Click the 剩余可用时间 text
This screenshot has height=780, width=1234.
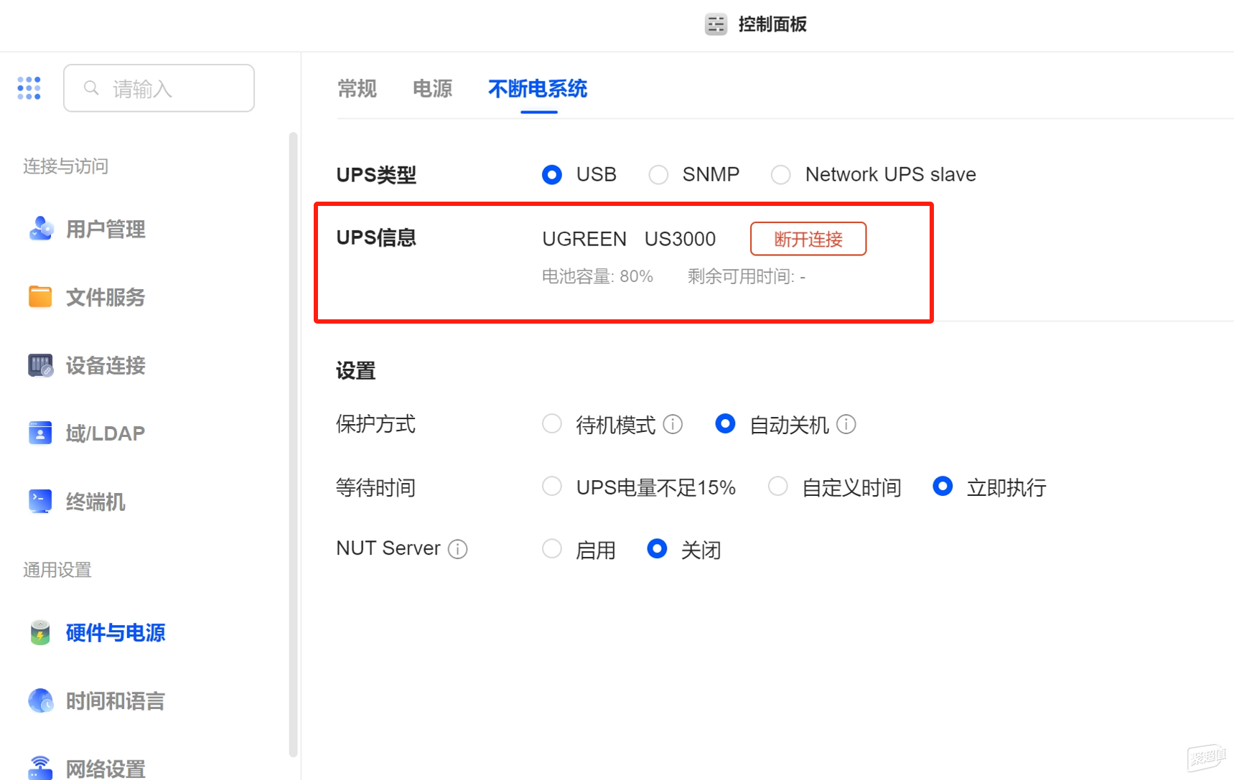(747, 276)
